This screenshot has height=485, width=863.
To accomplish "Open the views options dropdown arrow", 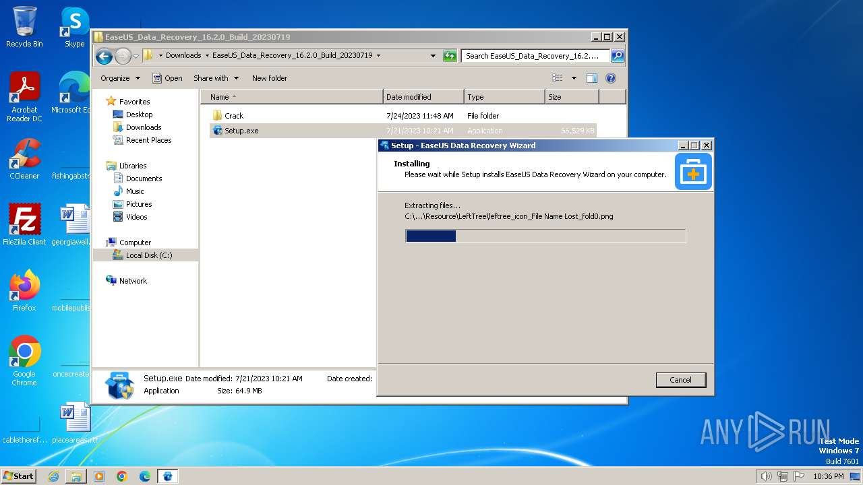I will 574,78.
